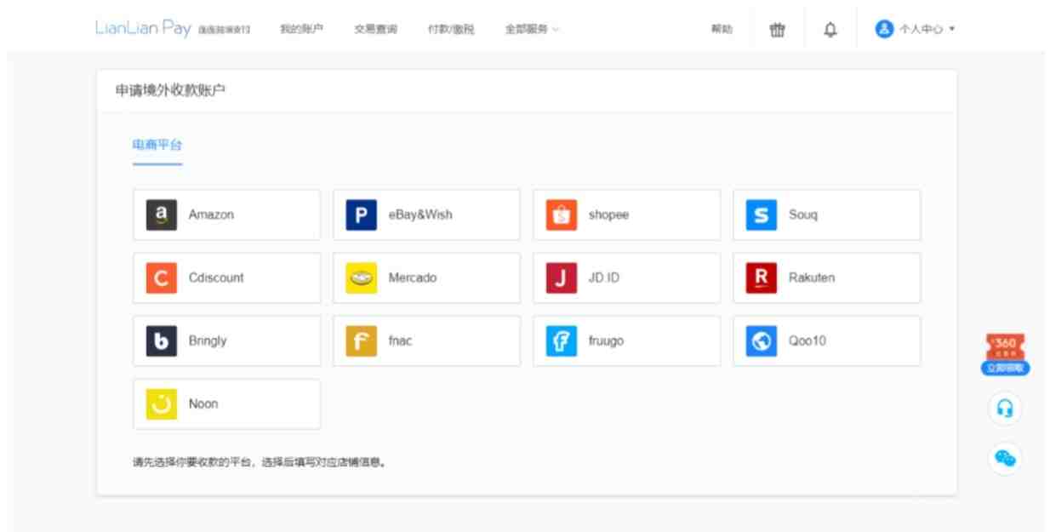The image size is (1050, 532).
Task: Select the Qoo10 globe icon
Action: point(762,341)
